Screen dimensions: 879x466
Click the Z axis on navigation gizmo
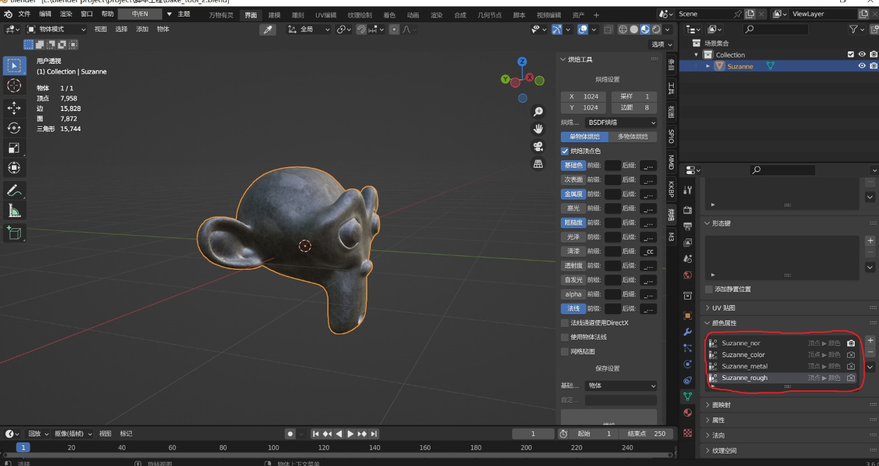pos(523,62)
